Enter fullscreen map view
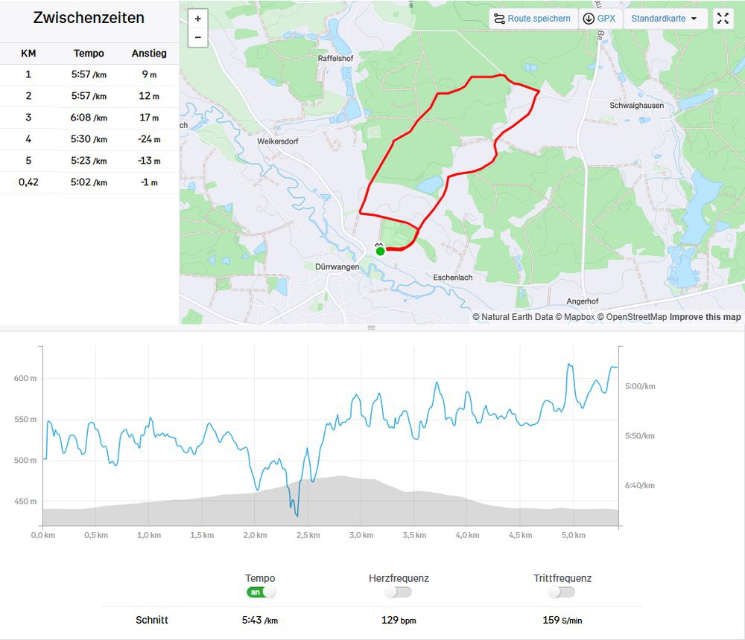745x640 pixels. (x=723, y=19)
